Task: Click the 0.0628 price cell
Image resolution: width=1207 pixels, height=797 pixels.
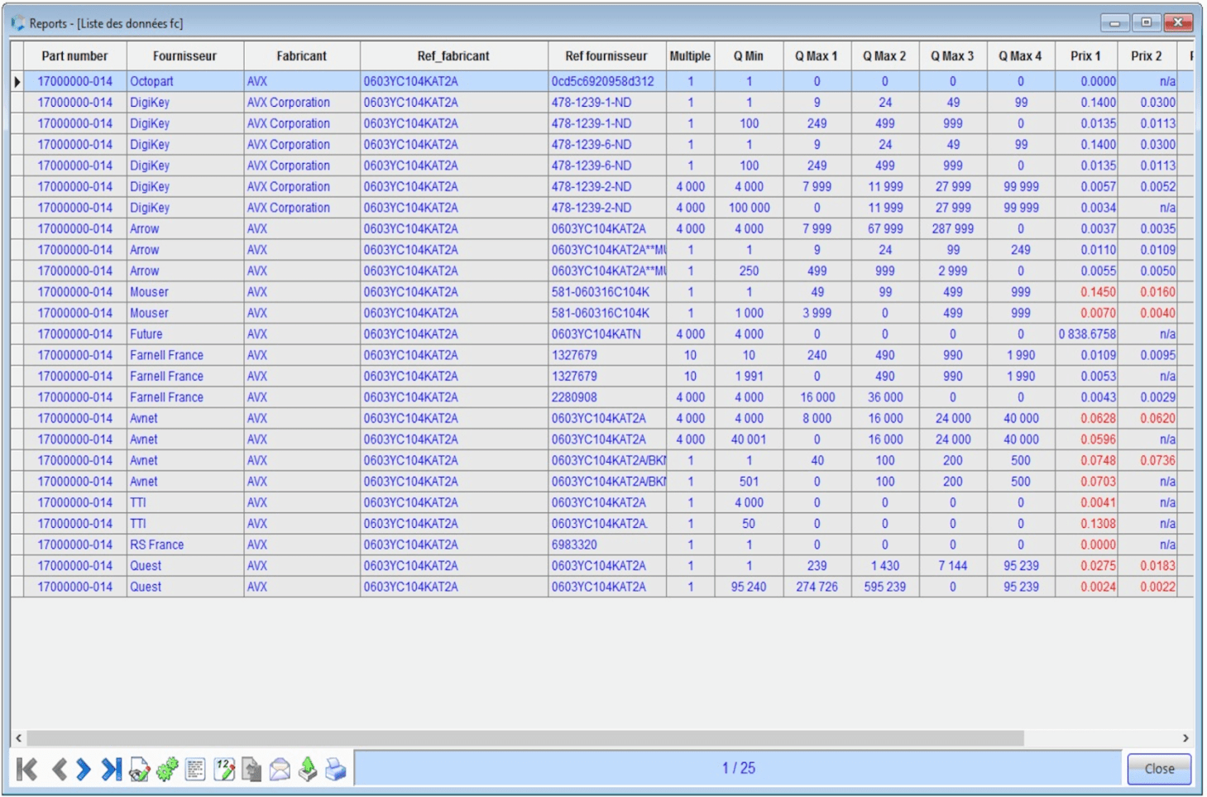Action: coord(1085,419)
